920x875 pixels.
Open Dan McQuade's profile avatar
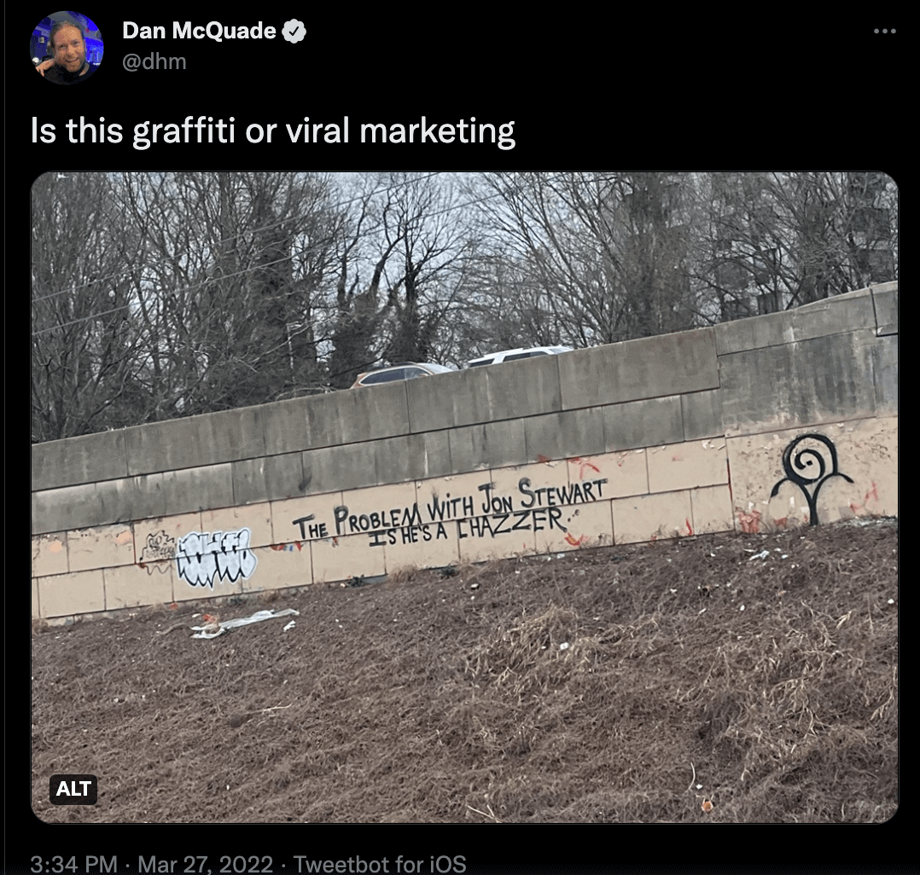67,48
